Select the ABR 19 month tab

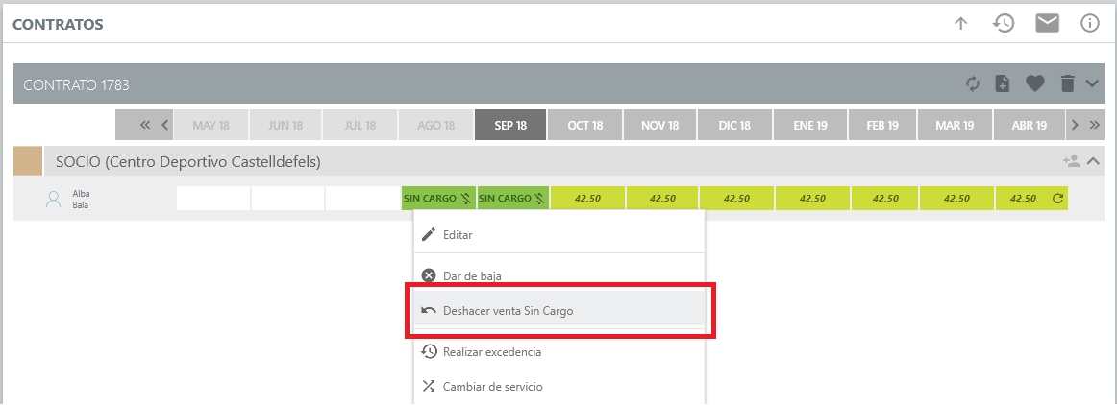pyautogui.click(x=1030, y=125)
